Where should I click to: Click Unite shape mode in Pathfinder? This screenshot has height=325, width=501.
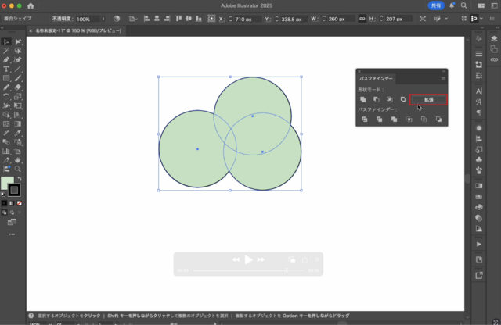click(363, 99)
